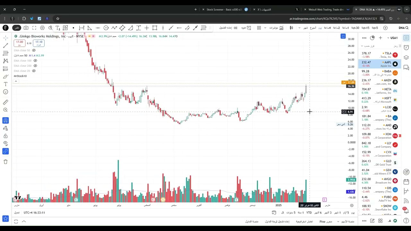Expand the indicators favorites dropdown arrow

265,28
